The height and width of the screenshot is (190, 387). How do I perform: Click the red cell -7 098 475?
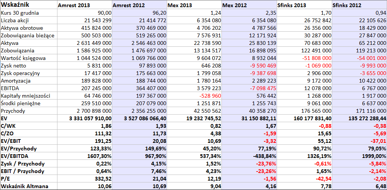pos(249,88)
